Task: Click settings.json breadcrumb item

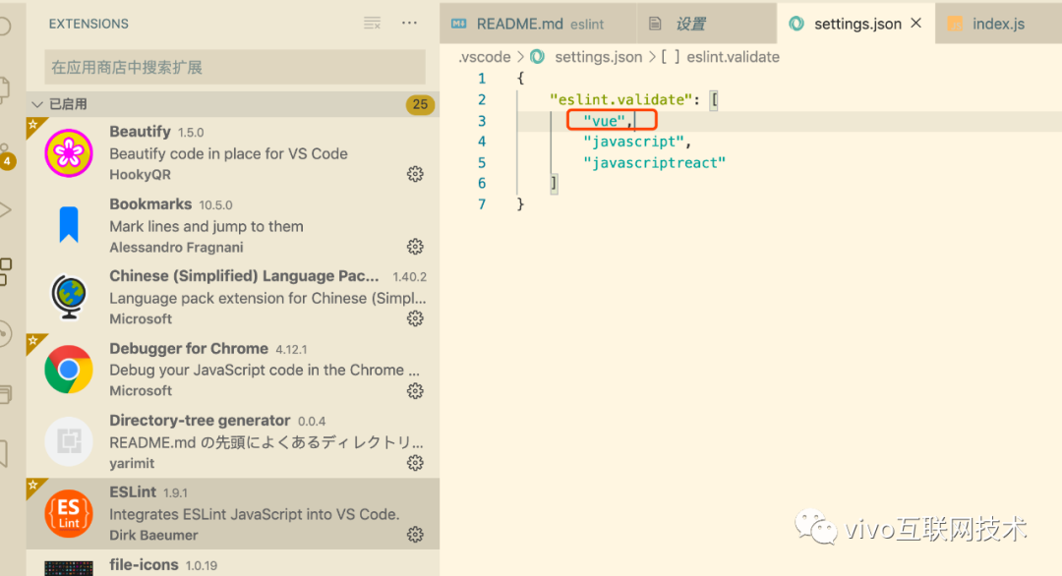Action: (598, 57)
